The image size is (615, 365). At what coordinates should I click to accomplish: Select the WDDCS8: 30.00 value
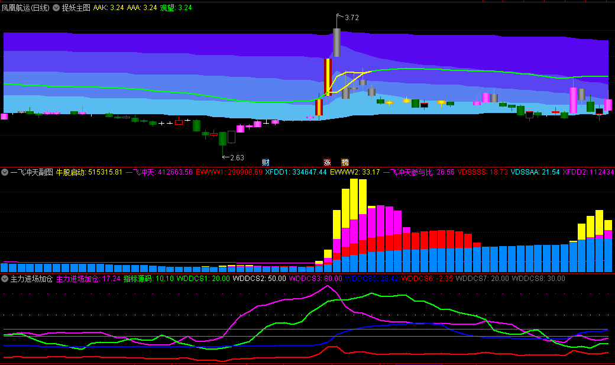click(539, 279)
